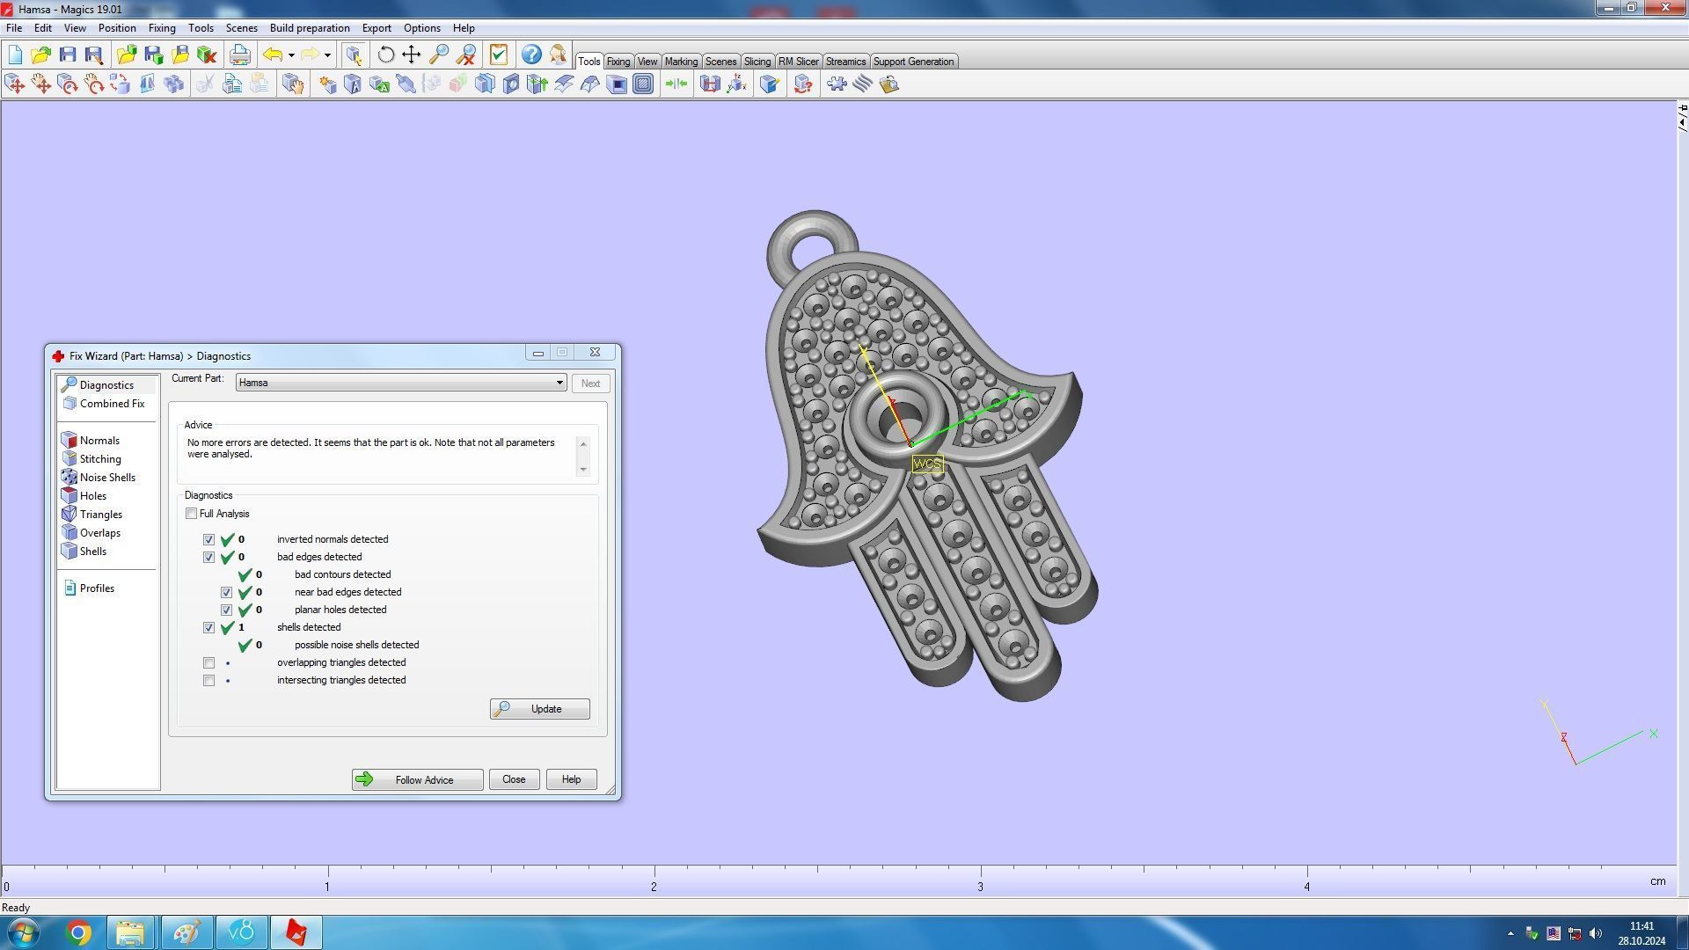Open the Build preparation menu
Image resolution: width=1689 pixels, height=950 pixels.
(309, 28)
